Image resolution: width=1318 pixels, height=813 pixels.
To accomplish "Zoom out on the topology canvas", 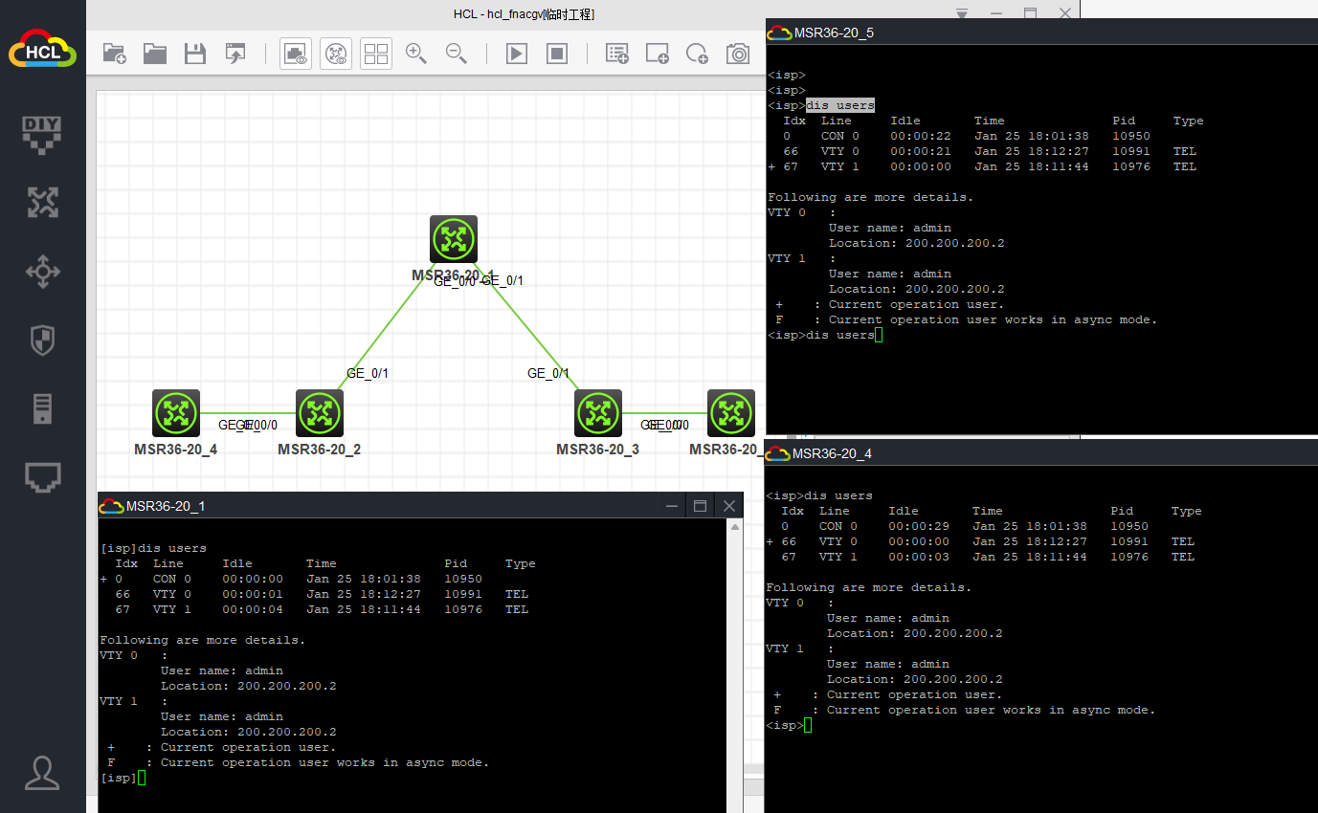I will coord(457,54).
